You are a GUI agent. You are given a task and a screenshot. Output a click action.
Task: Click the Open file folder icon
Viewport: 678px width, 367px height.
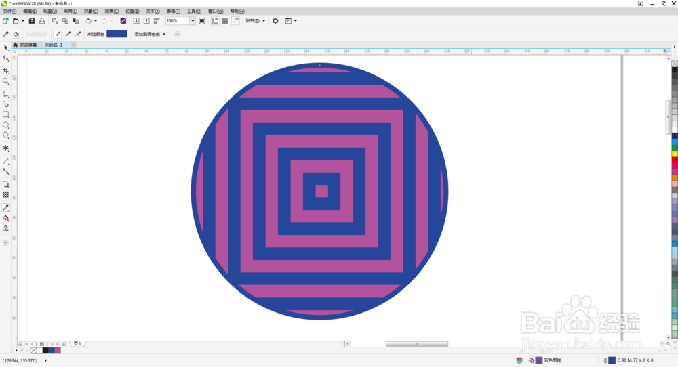(x=16, y=21)
